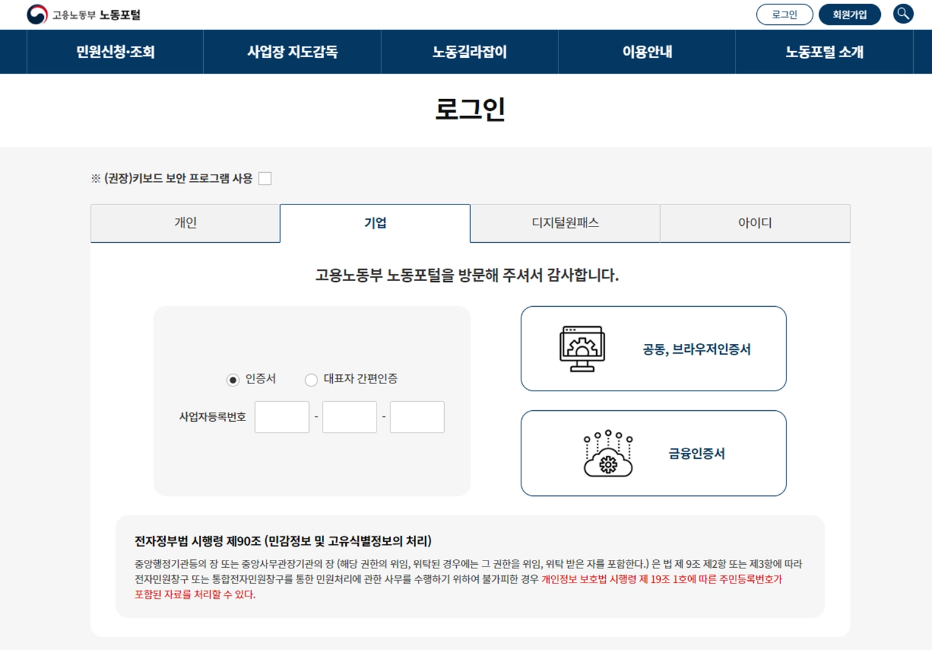Image resolution: width=932 pixels, height=650 pixels.
Task: Open search with the magnifier icon
Action: tap(903, 14)
